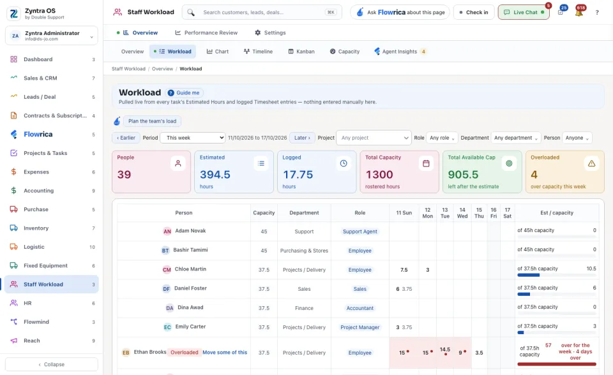The width and height of the screenshot is (613, 375).
Task: Open Expenses dollar icon in sidebar
Action: (x=13, y=172)
